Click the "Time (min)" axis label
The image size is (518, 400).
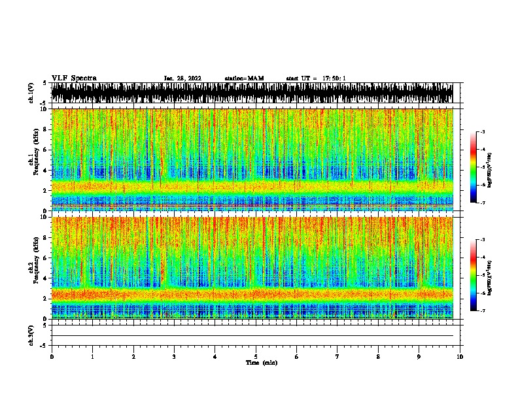[x=262, y=363]
